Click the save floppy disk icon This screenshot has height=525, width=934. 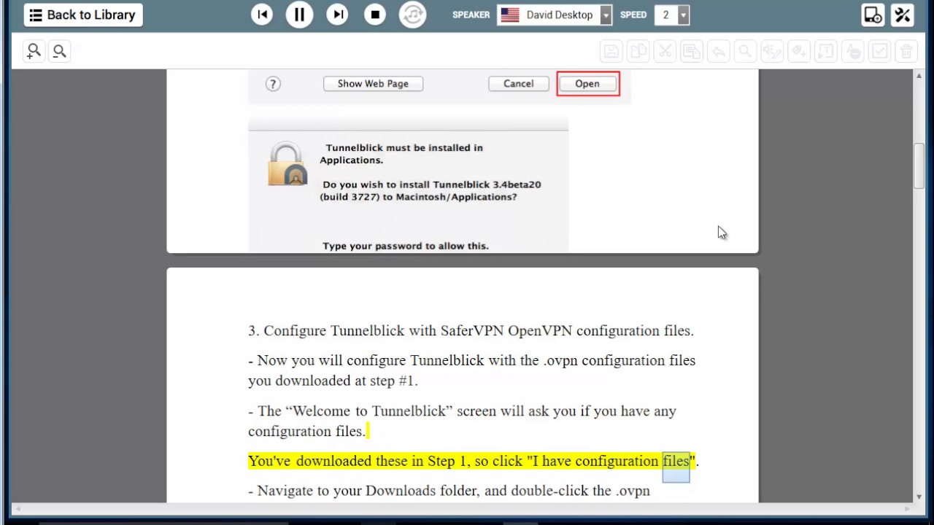point(611,51)
